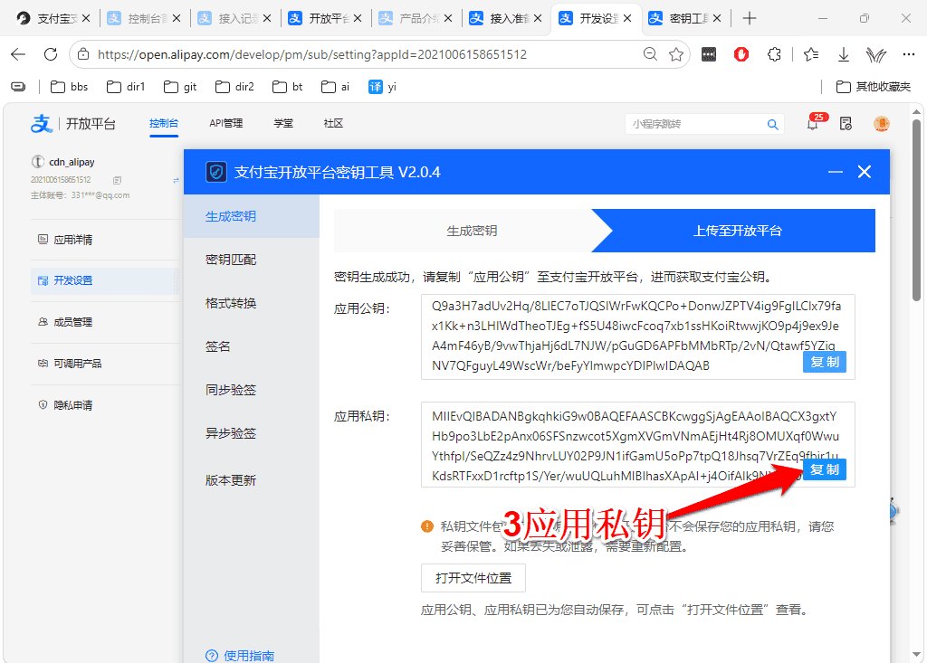Select 密钥匹配 in key tool sidebar
This screenshot has width=927, height=663.
coord(252,260)
